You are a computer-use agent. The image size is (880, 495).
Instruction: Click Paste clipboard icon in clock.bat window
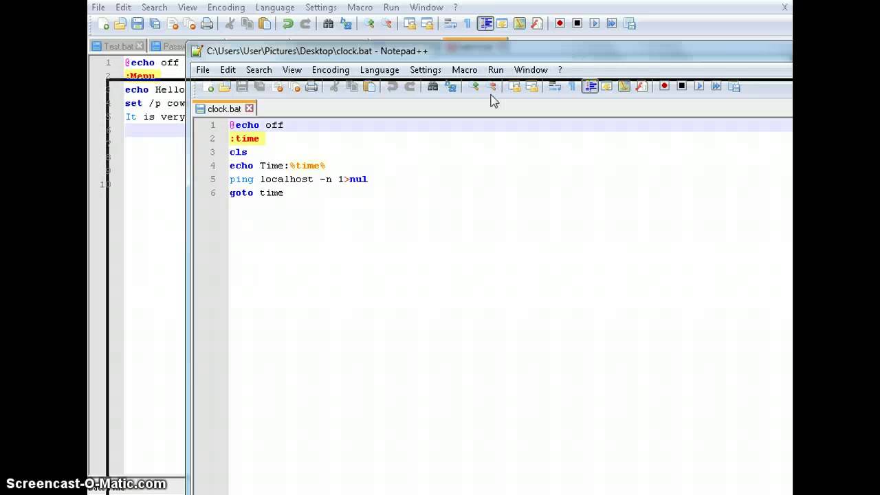point(369,87)
